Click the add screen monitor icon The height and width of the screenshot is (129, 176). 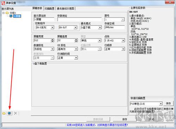coord(10,113)
